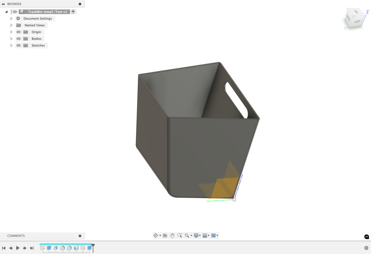371x254 pixels.
Task: Activate the Pan hand tool
Action: pyautogui.click(x=172, y=236)
